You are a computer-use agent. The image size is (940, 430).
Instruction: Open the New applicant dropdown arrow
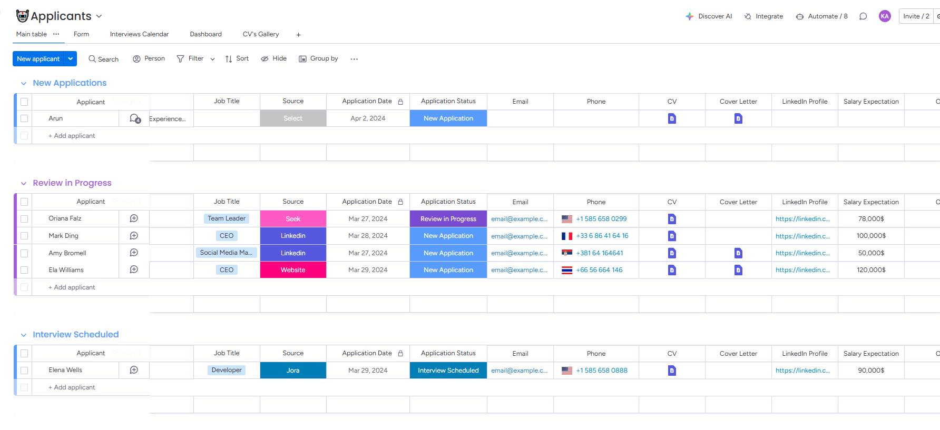point(70,59)
